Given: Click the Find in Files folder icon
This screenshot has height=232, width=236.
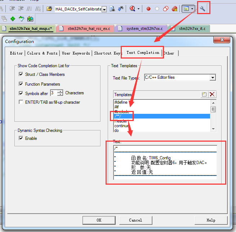Looking at the screenshot, I should [x=49, y=9].
